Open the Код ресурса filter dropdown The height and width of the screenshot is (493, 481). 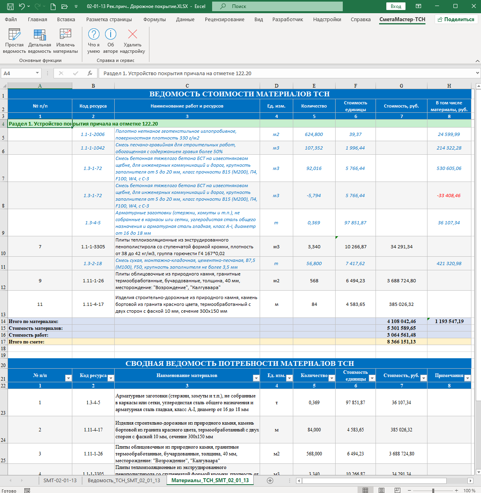coord(111,378)
